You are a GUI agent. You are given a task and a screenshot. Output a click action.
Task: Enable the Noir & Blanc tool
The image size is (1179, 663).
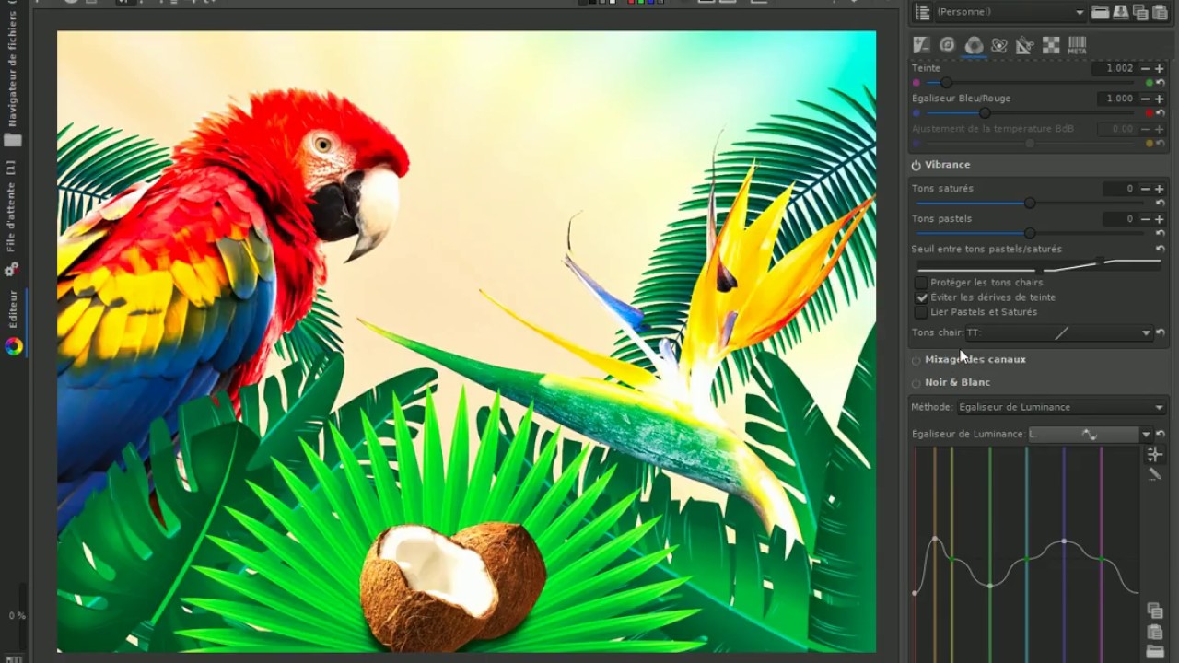pyautogui.click(x=916, y=383)
